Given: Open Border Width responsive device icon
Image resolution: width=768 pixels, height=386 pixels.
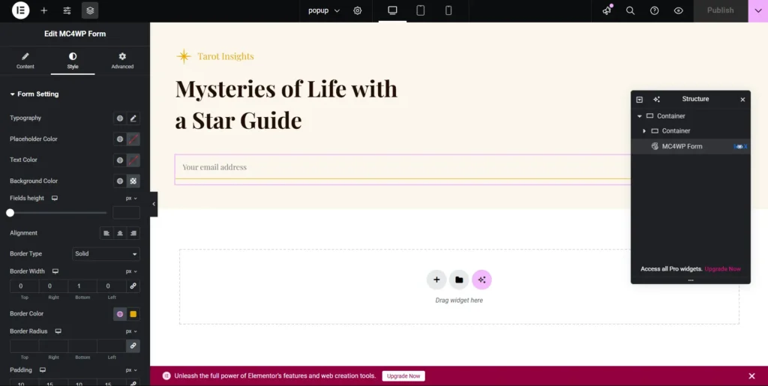Looking at the screenshot, I should [55, 271].
